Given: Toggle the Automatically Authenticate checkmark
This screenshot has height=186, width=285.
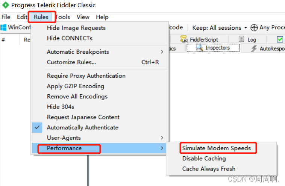Looking at the screenshot, I should [37, 127].
